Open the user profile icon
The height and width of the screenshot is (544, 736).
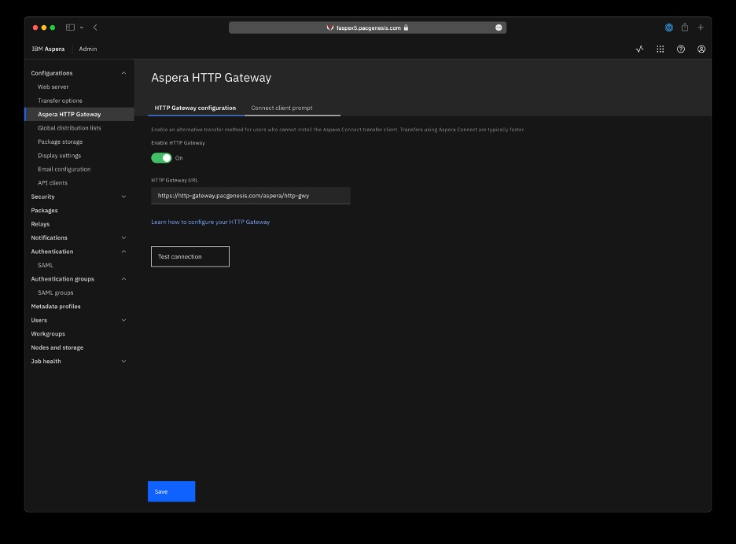(701, 49)
